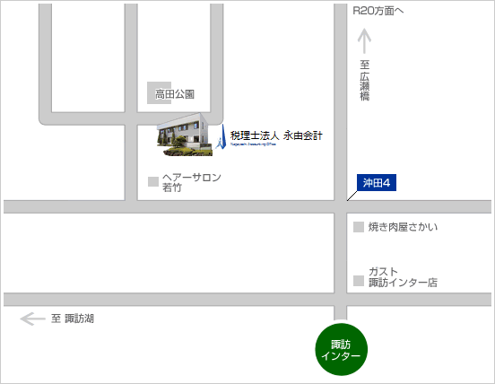
Task: Click the 至 諏訪湖 text label
Action: point(73,319)
